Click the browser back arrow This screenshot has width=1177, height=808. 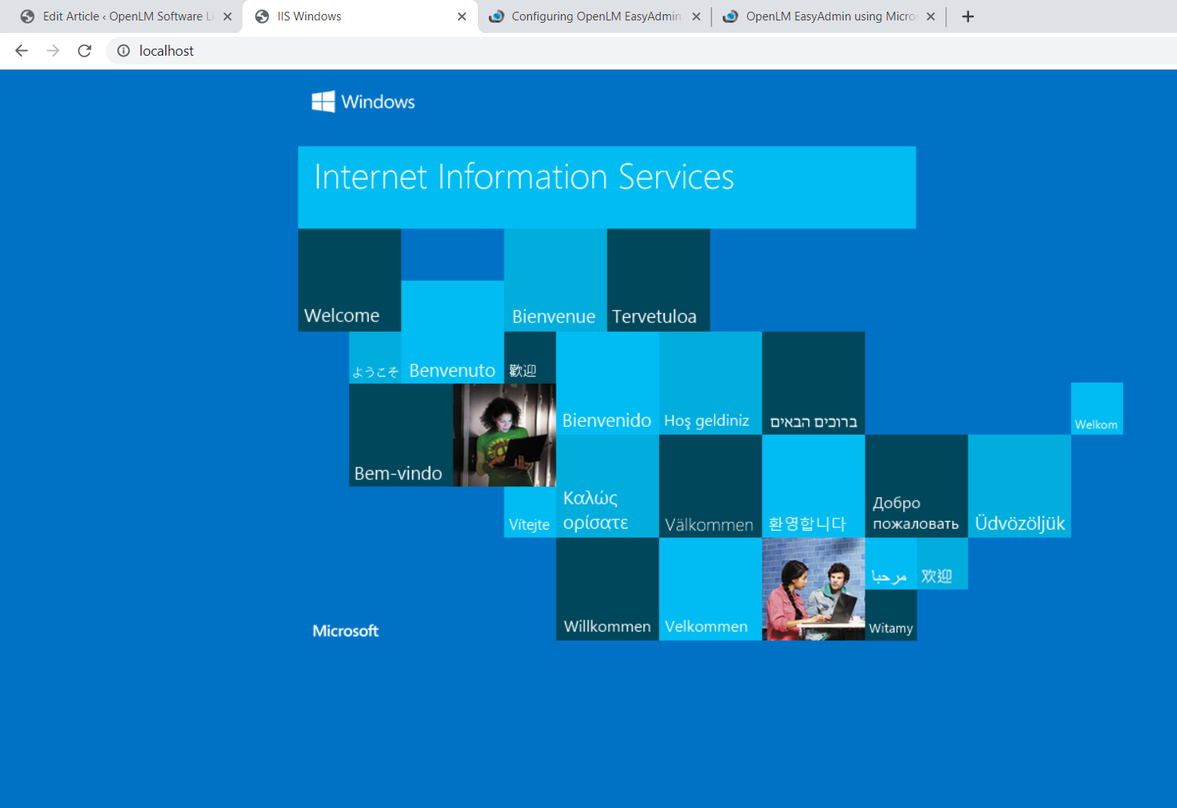pos(21,51)
